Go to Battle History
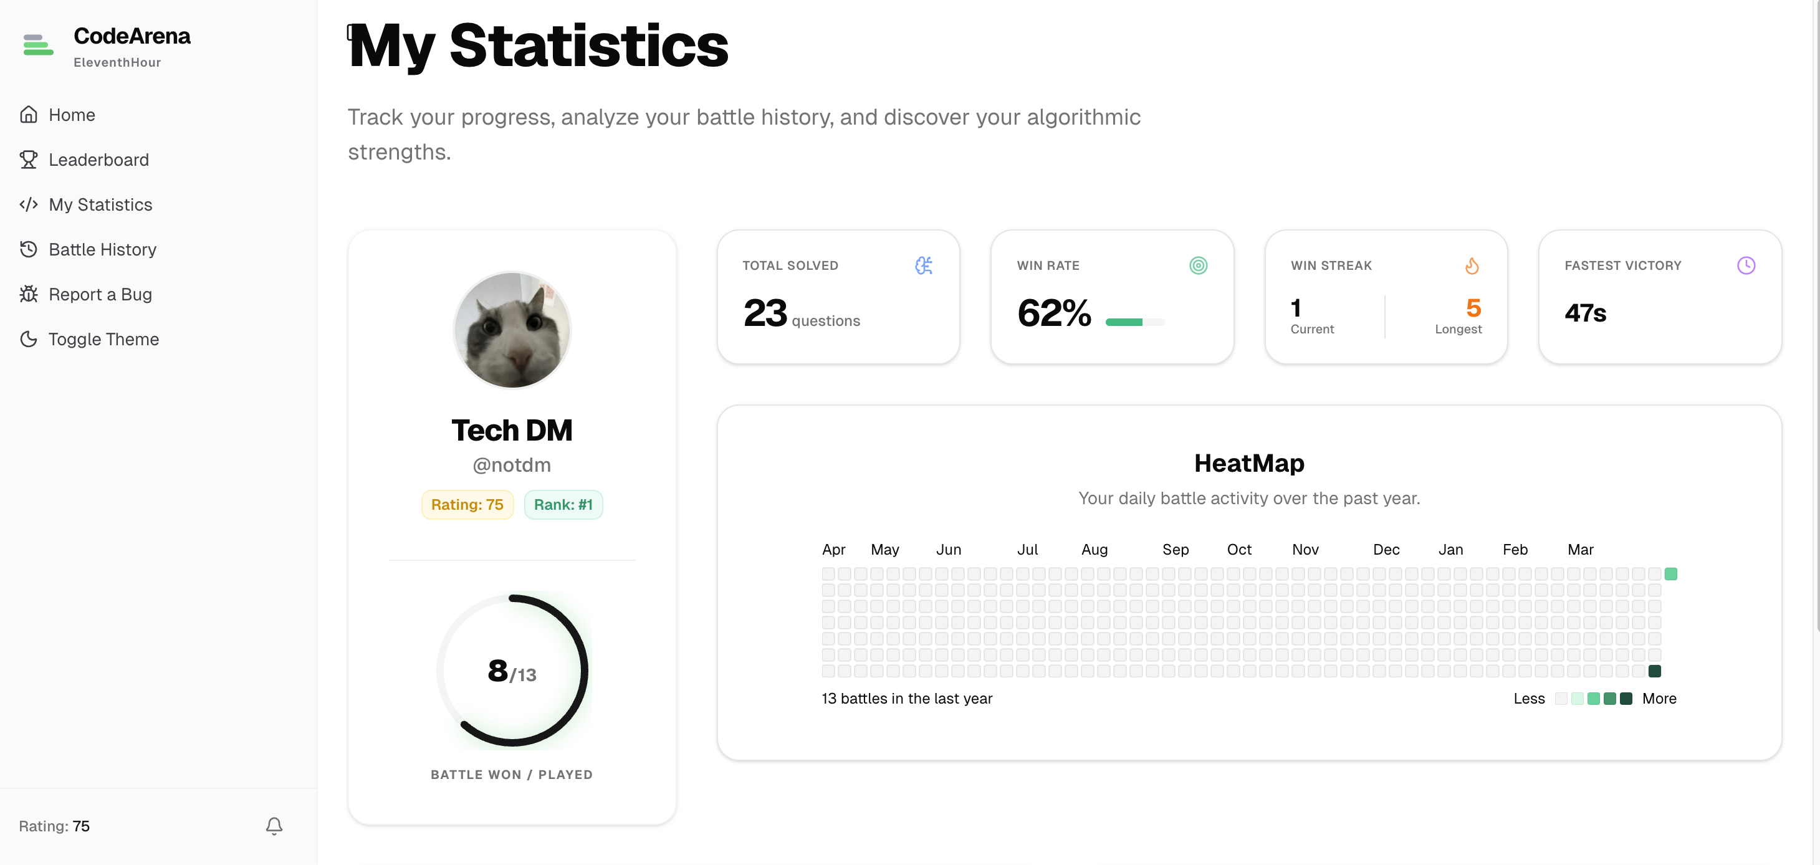This screenshot has width=1820, height=865. tap(102, 249)
